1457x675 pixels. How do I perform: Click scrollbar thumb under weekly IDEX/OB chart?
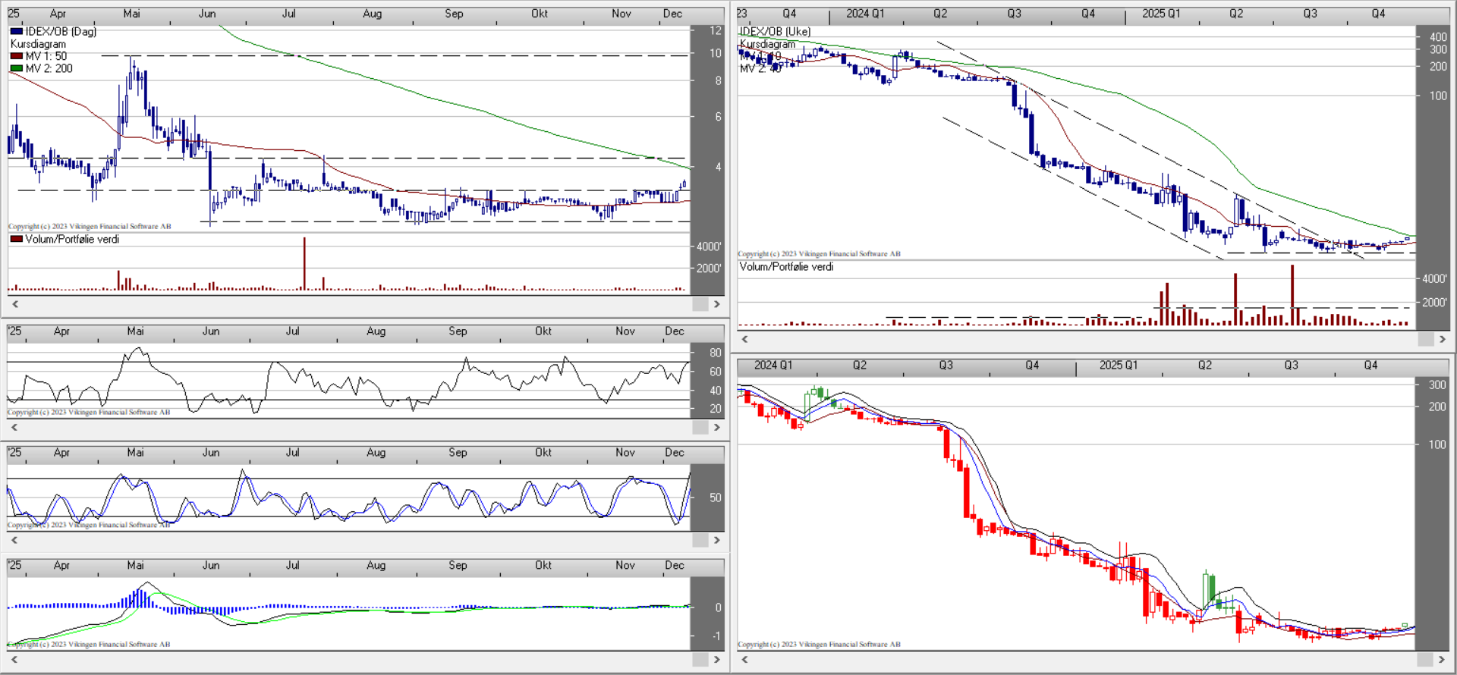[1425, 339]
